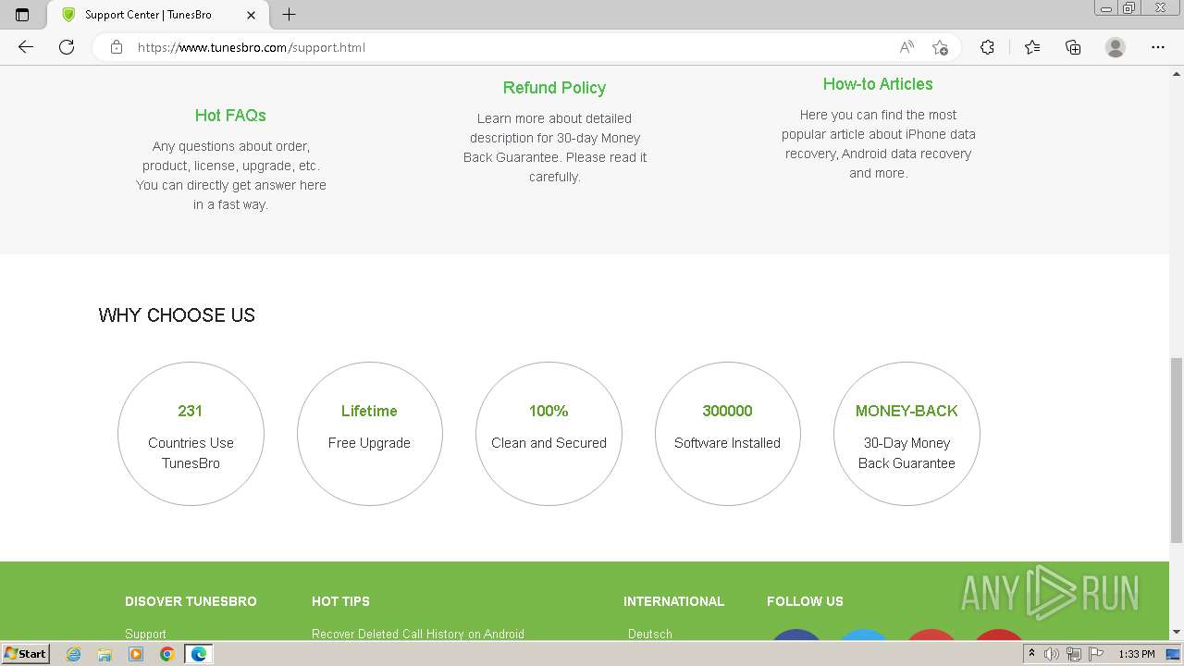Click the WHY CHOOSE US heading
The height and width of the screenshot is (666, 1184).
coord(177,315)
